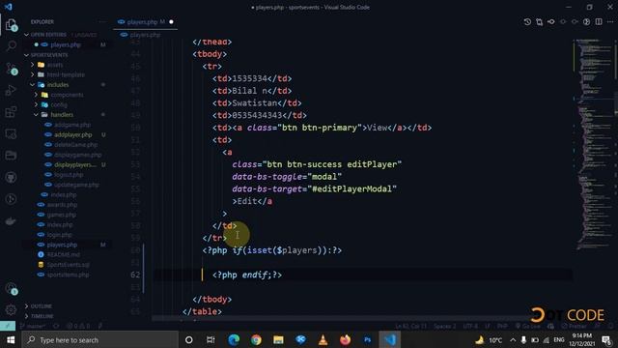This screenshot has height=348, width=618.
Task: Click the remote window indicator in status bar
Action: pos(8,327)
